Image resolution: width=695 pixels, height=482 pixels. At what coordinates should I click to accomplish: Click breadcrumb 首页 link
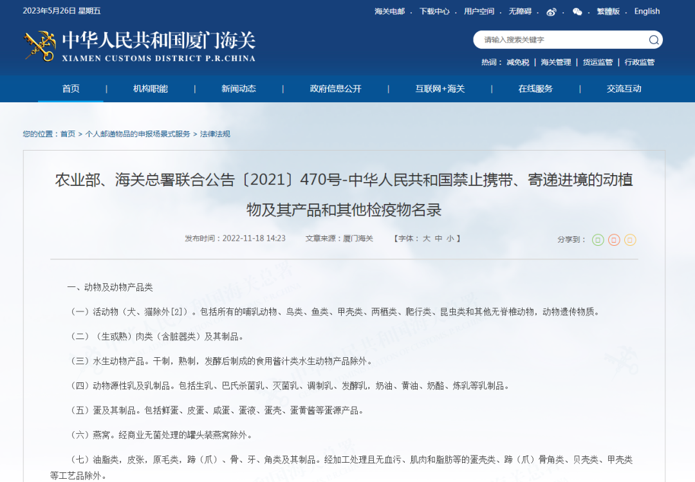click(68, 134)
